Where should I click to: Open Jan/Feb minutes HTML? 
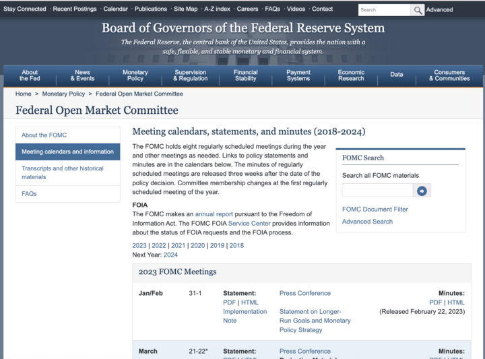[456, 302]
